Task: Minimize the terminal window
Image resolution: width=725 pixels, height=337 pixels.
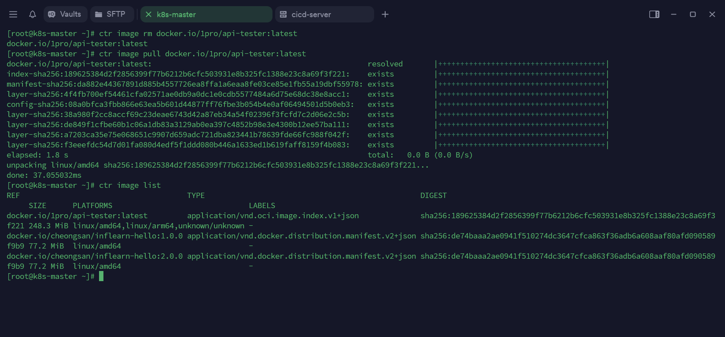Action: pyautogui.click(x=673, y=15)
